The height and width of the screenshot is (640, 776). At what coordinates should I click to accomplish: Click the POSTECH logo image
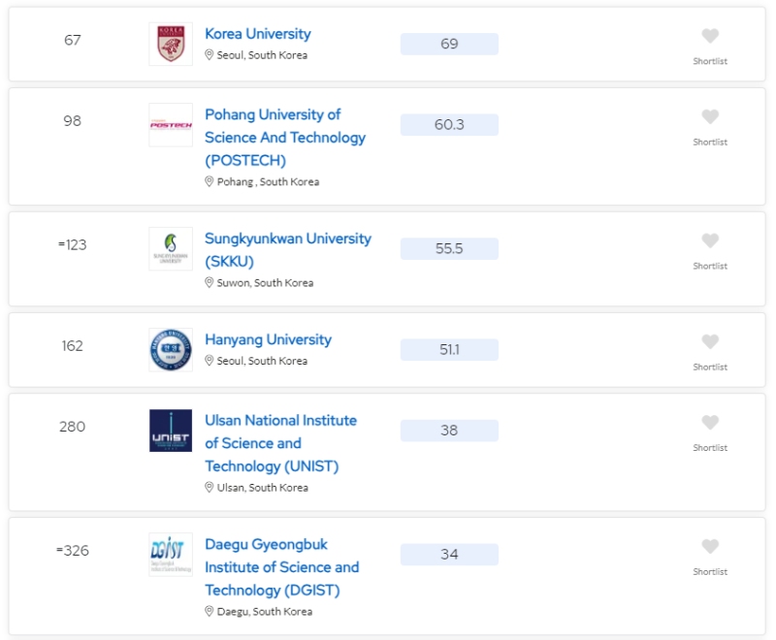pyautogui.click(x=171, y=125)
